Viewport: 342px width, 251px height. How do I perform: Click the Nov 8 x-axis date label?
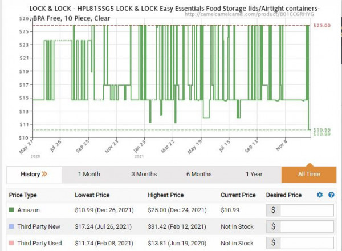[x=282, y=145]
